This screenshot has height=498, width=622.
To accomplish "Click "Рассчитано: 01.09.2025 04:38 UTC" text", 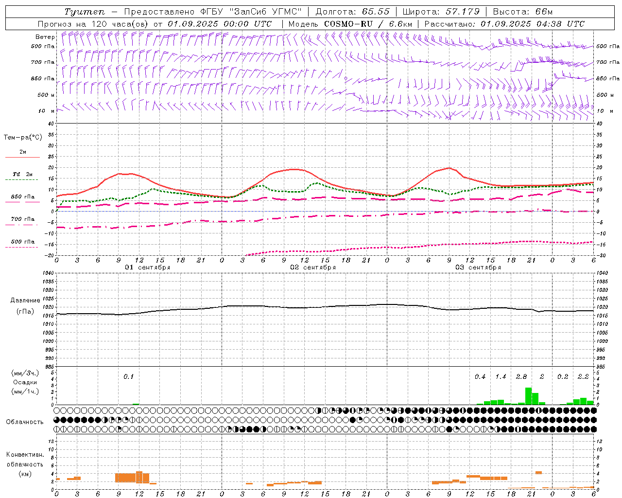I will point(504,24).
